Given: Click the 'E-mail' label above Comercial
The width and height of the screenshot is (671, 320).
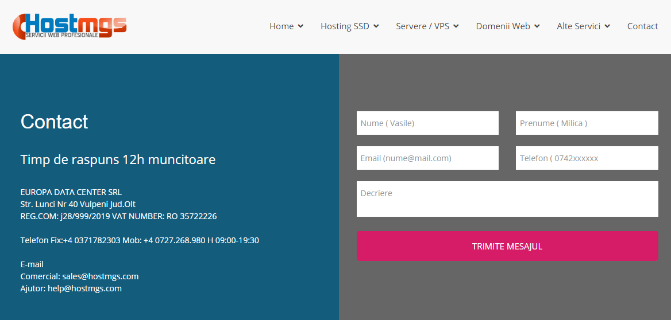Looking at the screenshot, I should point(32,264).
